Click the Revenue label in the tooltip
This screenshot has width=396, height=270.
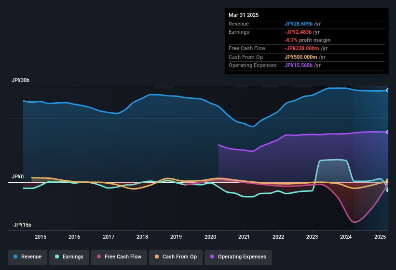(x=239, y=24)
